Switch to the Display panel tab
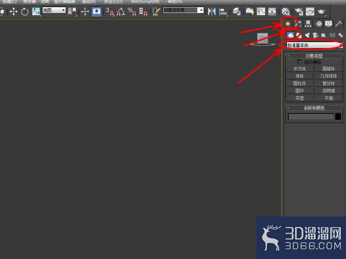 (329, 24)
